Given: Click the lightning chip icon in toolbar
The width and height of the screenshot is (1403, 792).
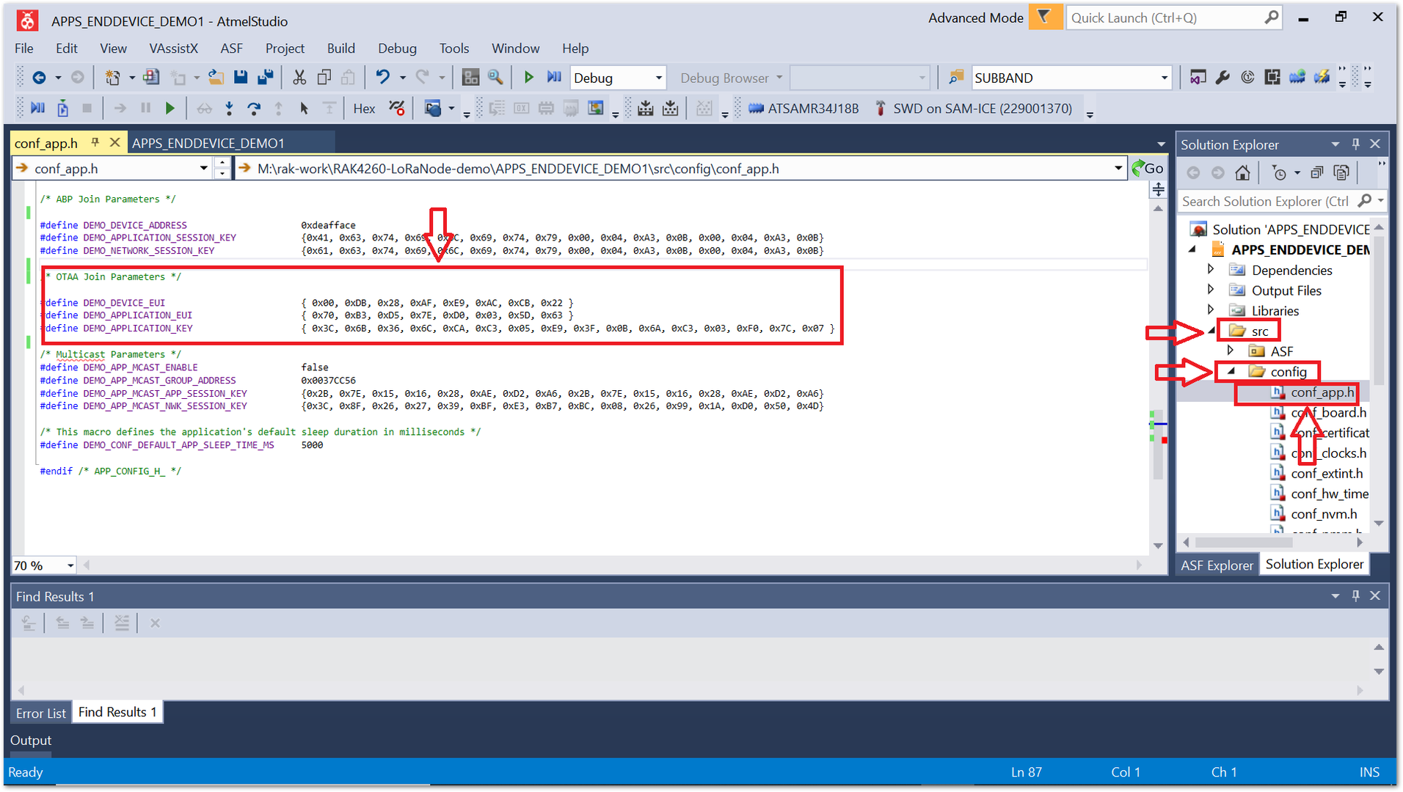Looking at the screenshot, I should coord(1322,78).
